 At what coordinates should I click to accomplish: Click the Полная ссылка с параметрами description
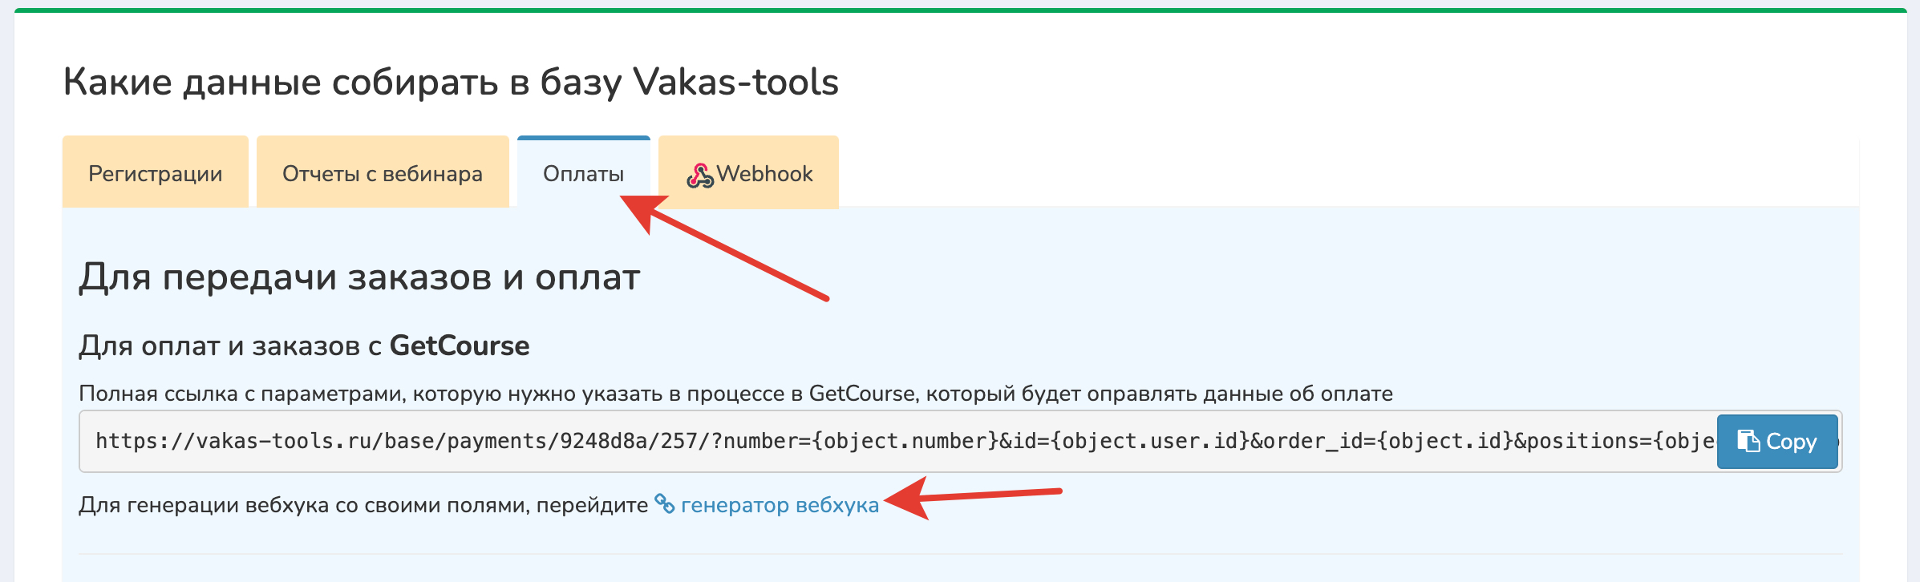click(735, 394)
